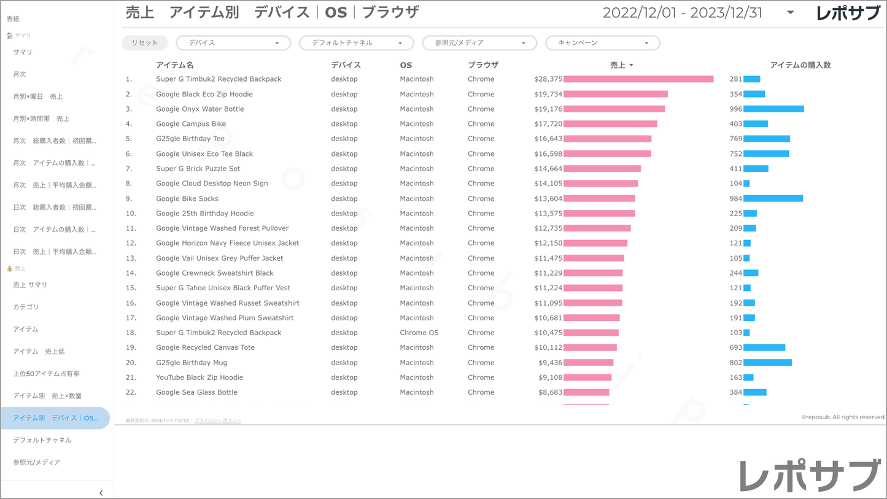Navigate to 月別×時間帯 売上 page

(41, 118)
